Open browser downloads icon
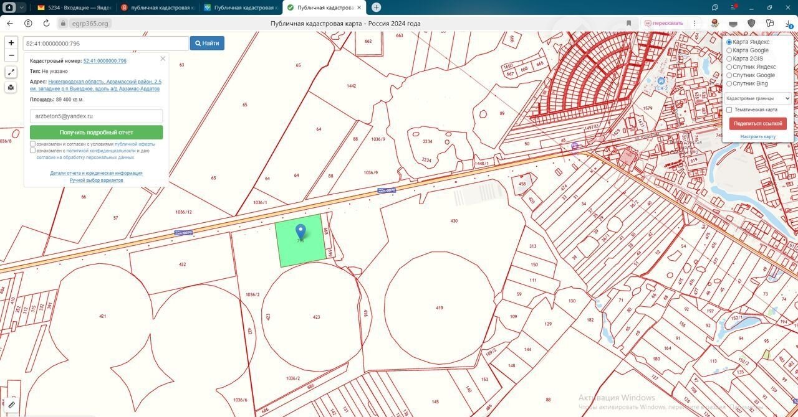Screen dimensions: 798x417 788,23
